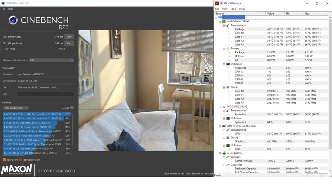Image resolution: width=332 pixels, height=186 pixels.
Task: Select the i7-1165G7 2.81 GHz ranking entry
Action: (x=37, y=114)
